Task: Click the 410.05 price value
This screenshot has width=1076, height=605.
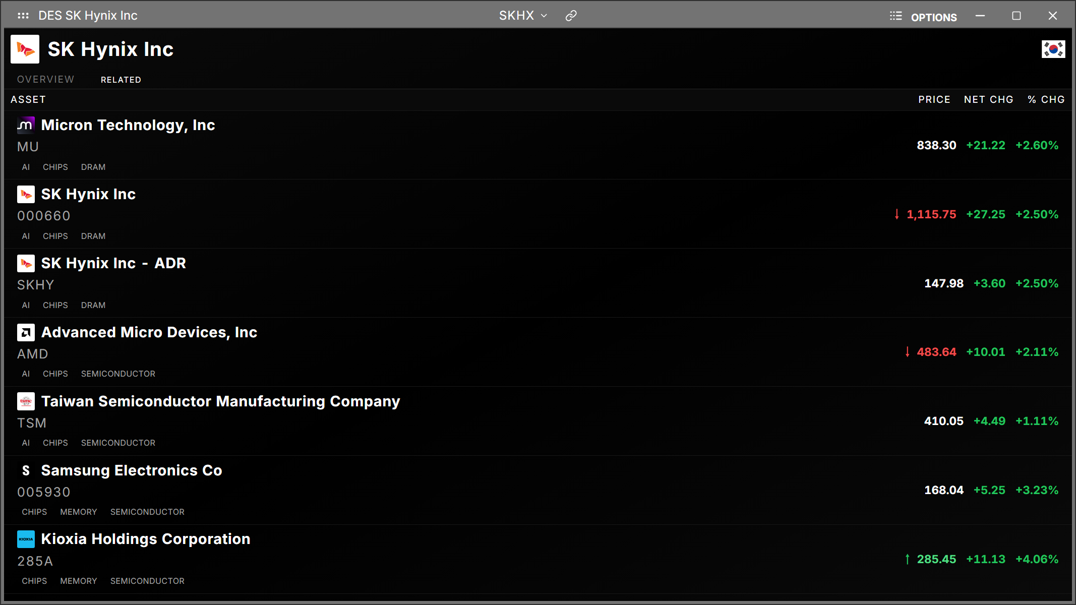Action: [943, 421]
